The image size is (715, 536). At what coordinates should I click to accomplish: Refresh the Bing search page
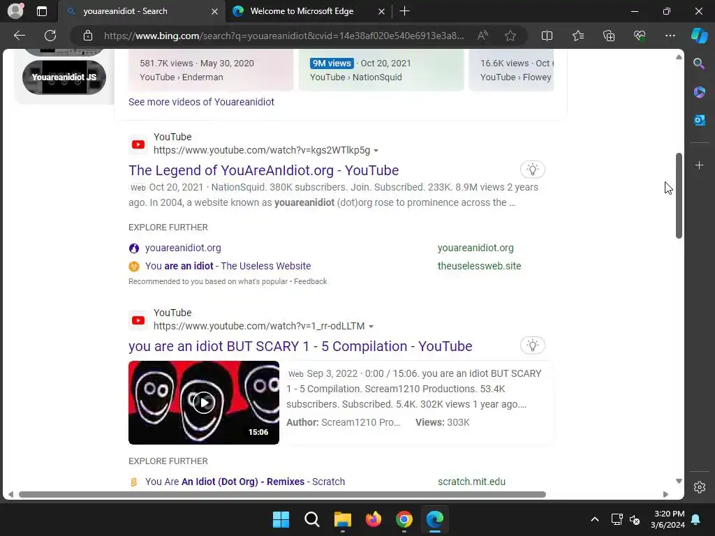coord(50,36)
